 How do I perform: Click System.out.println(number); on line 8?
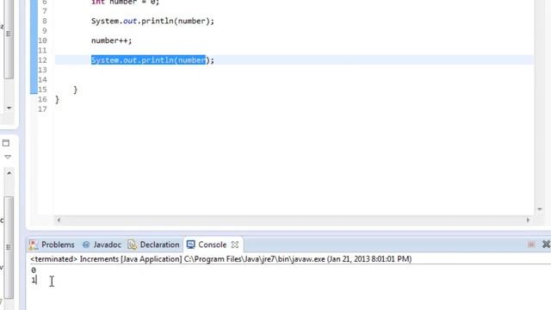point(152,21)
